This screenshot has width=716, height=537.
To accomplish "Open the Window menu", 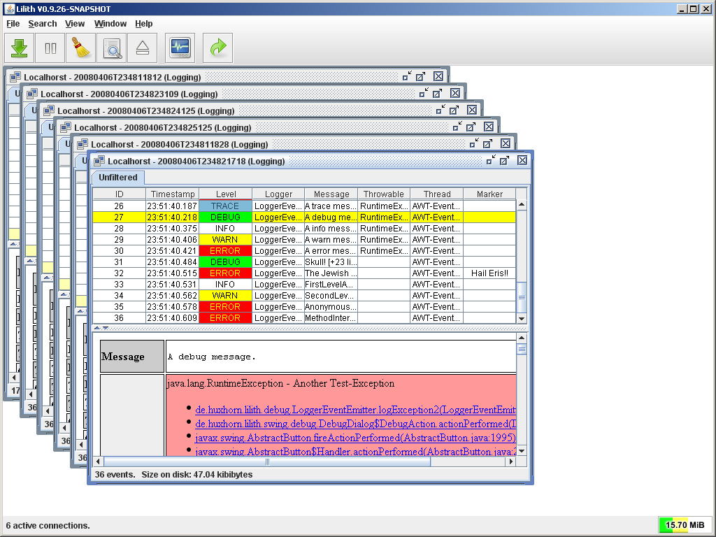I will pos(110,23).
